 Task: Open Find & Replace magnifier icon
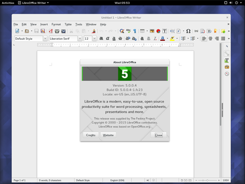click(x=122, y=31)
